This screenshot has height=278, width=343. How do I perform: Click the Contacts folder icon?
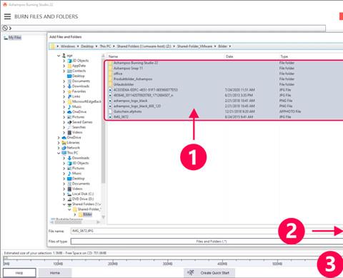coord(69,71)
